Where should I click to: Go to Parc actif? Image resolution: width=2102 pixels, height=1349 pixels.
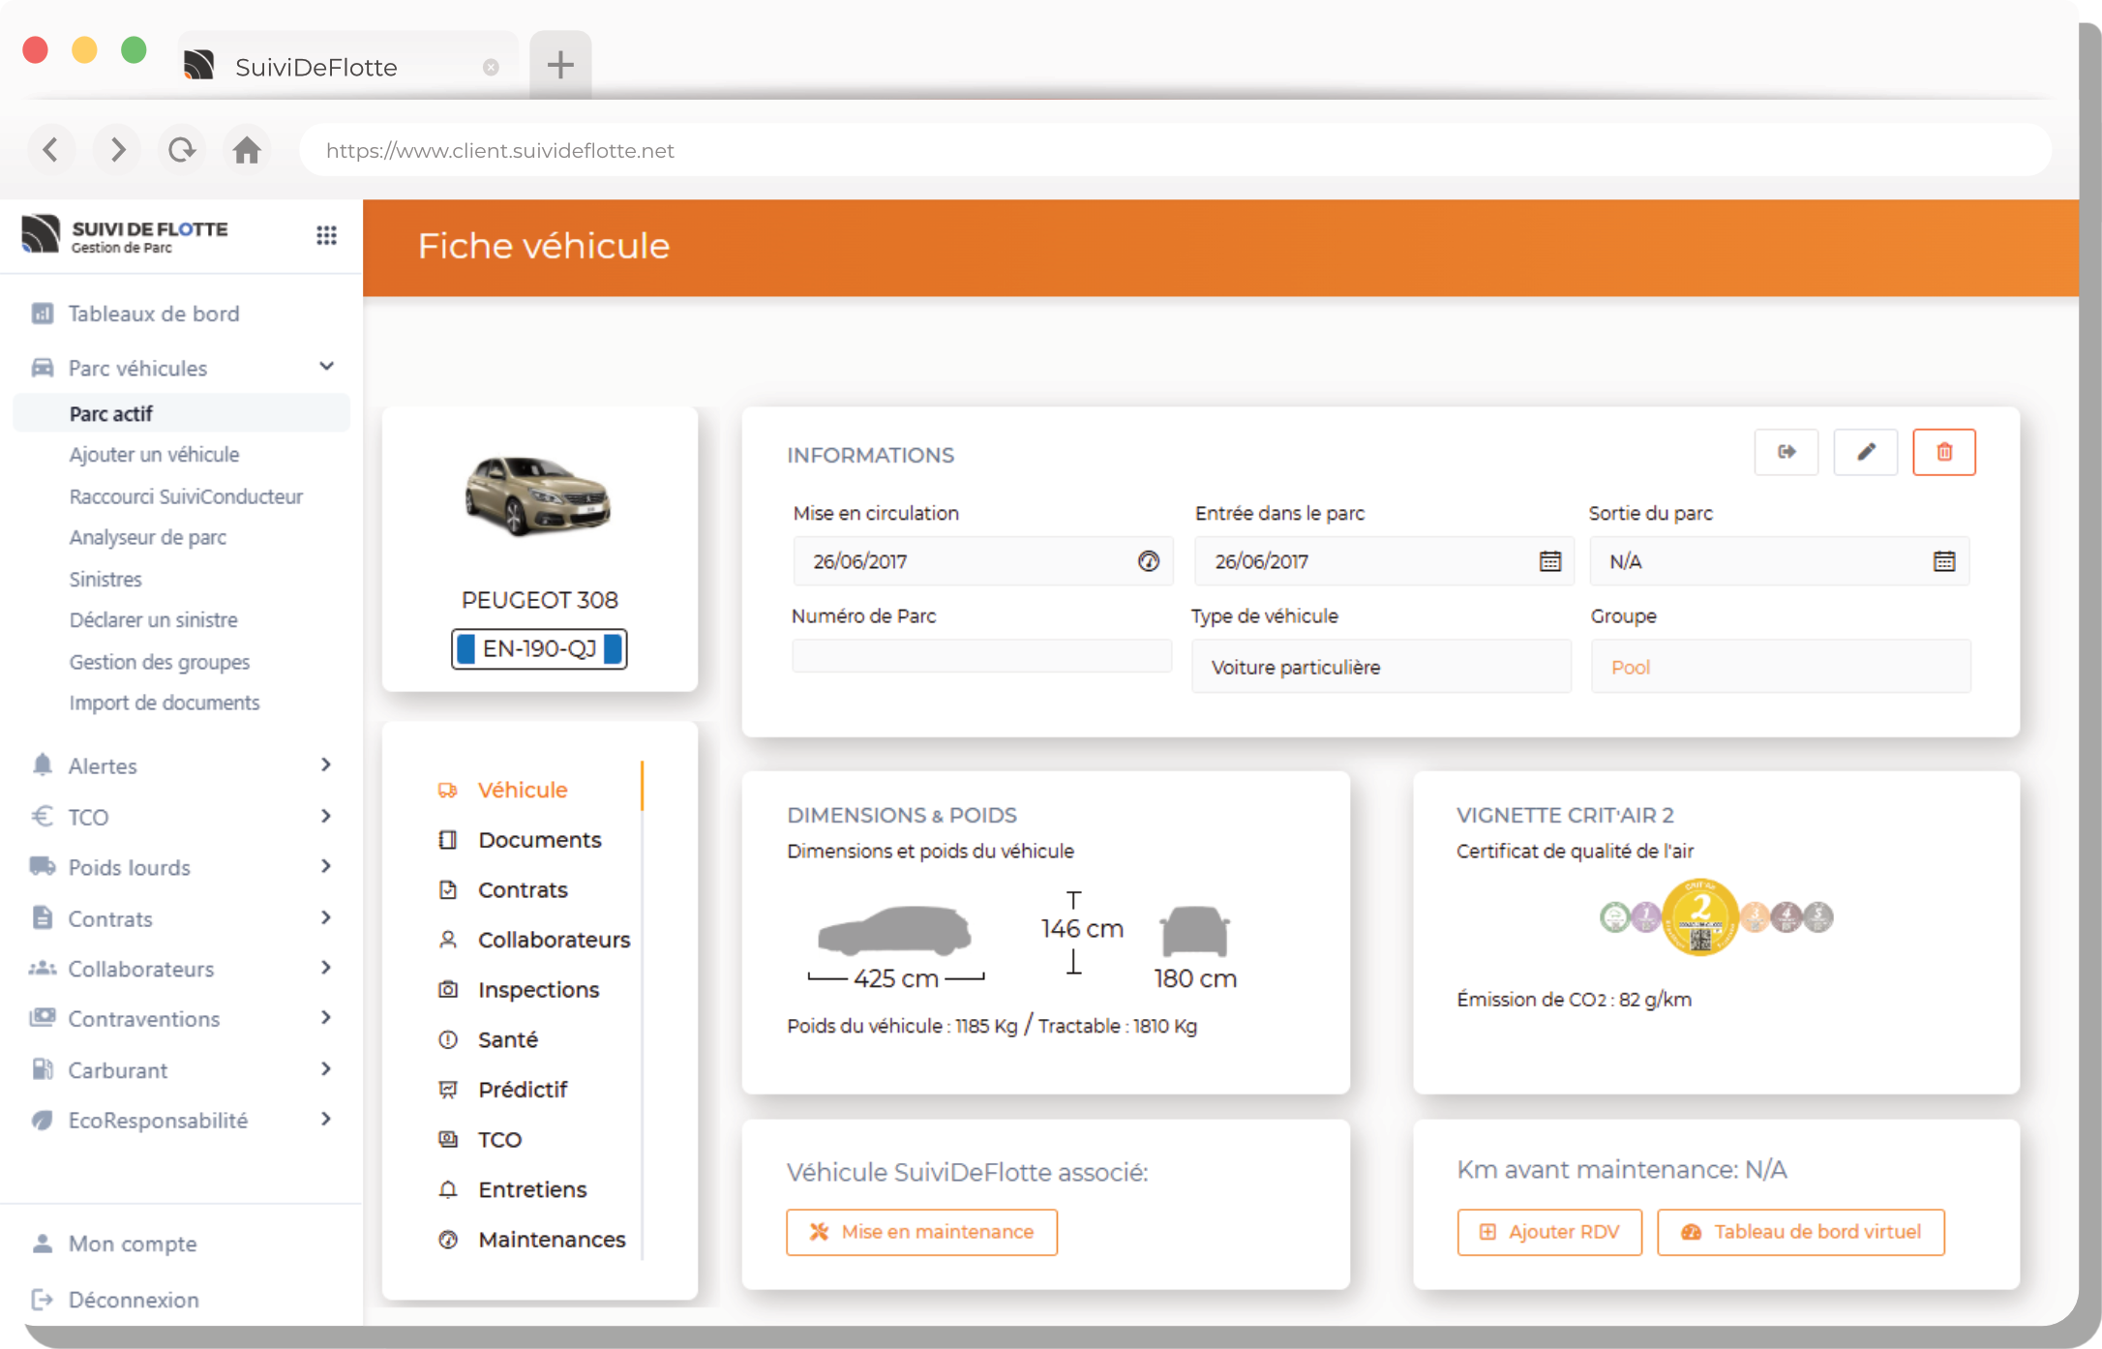pos(181,413)
